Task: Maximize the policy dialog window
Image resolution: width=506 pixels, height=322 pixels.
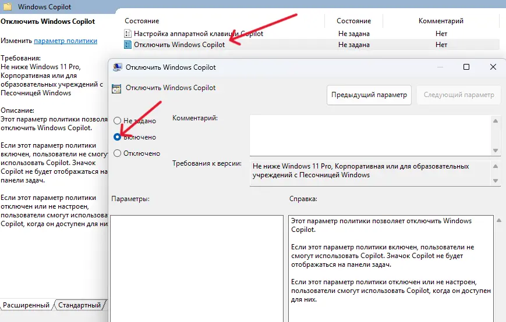Action: point(466,67)
